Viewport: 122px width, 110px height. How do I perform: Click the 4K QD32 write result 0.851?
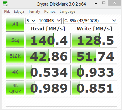pyautogui.click(x=94, y=88)
